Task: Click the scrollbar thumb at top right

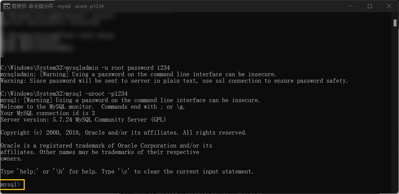Action: pos(395,23)
